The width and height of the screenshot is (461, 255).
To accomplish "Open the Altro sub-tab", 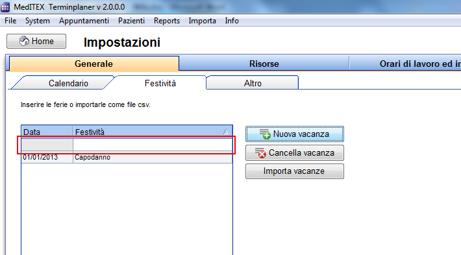I will point(253,83).
